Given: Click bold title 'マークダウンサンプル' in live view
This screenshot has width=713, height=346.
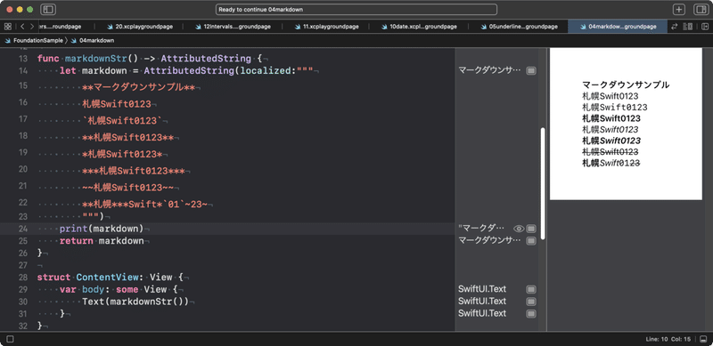Looking at the screenshot, I should (626, 84).
